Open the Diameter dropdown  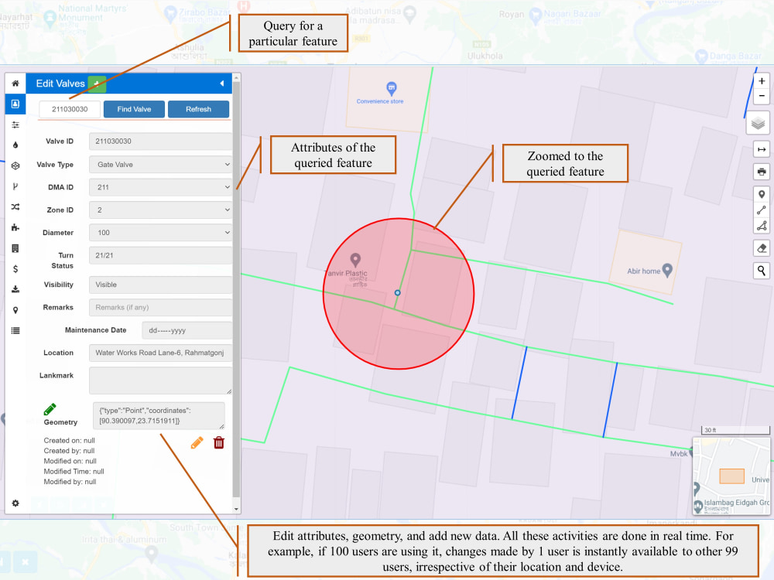pyautogui.click(x=160, y=232)
